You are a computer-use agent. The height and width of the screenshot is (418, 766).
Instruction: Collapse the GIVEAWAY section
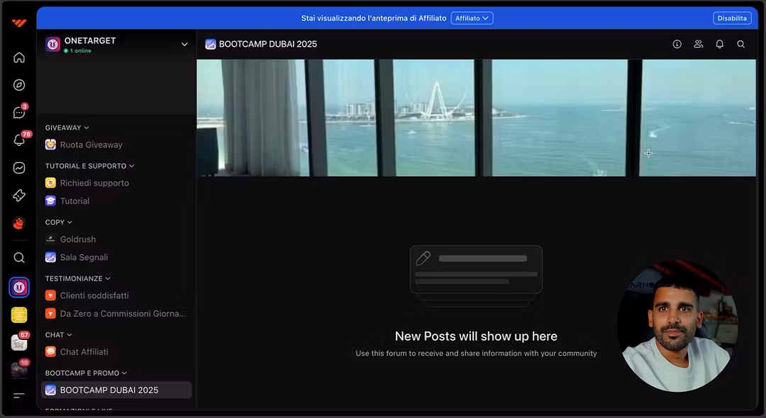(x=67, y=128)
